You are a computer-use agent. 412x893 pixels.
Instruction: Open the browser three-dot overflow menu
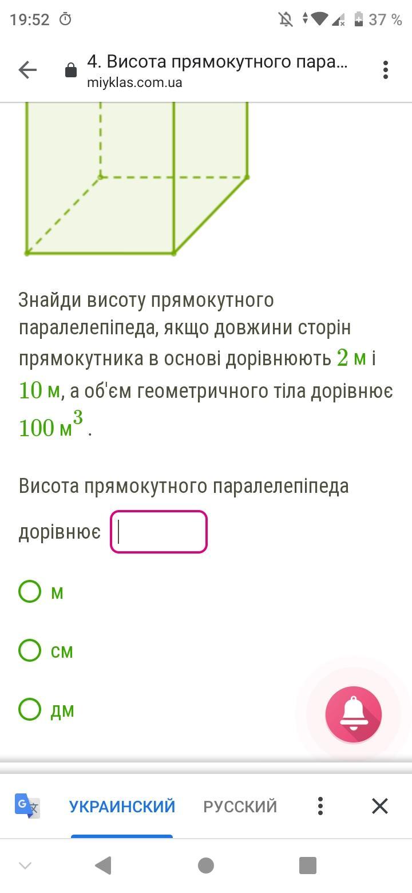tap(386, 70)
